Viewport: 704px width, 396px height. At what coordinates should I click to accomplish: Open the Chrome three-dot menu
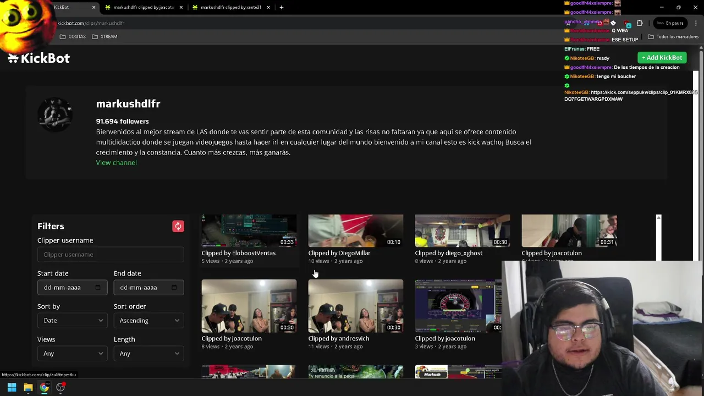tap(696, 23)
